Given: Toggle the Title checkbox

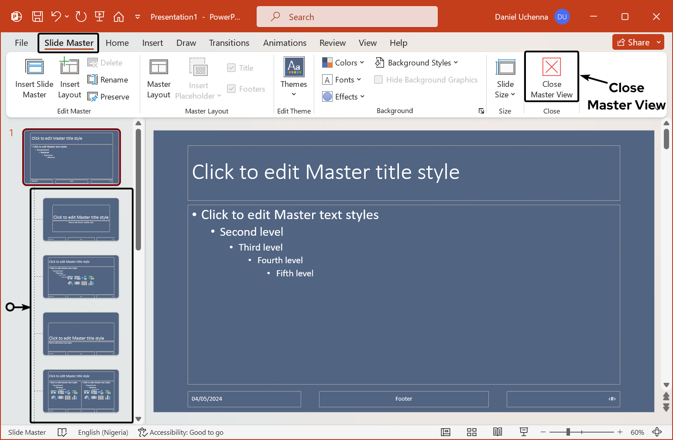Looking at the screenshot, I should pos(231,68).
